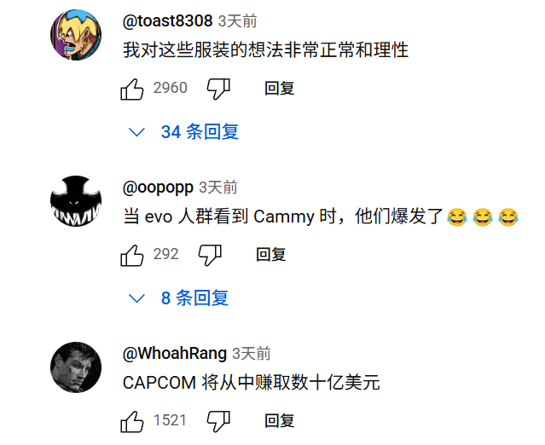
Task: Reply to @WhoahRang using 回复
Action: [x=280, y=420]
